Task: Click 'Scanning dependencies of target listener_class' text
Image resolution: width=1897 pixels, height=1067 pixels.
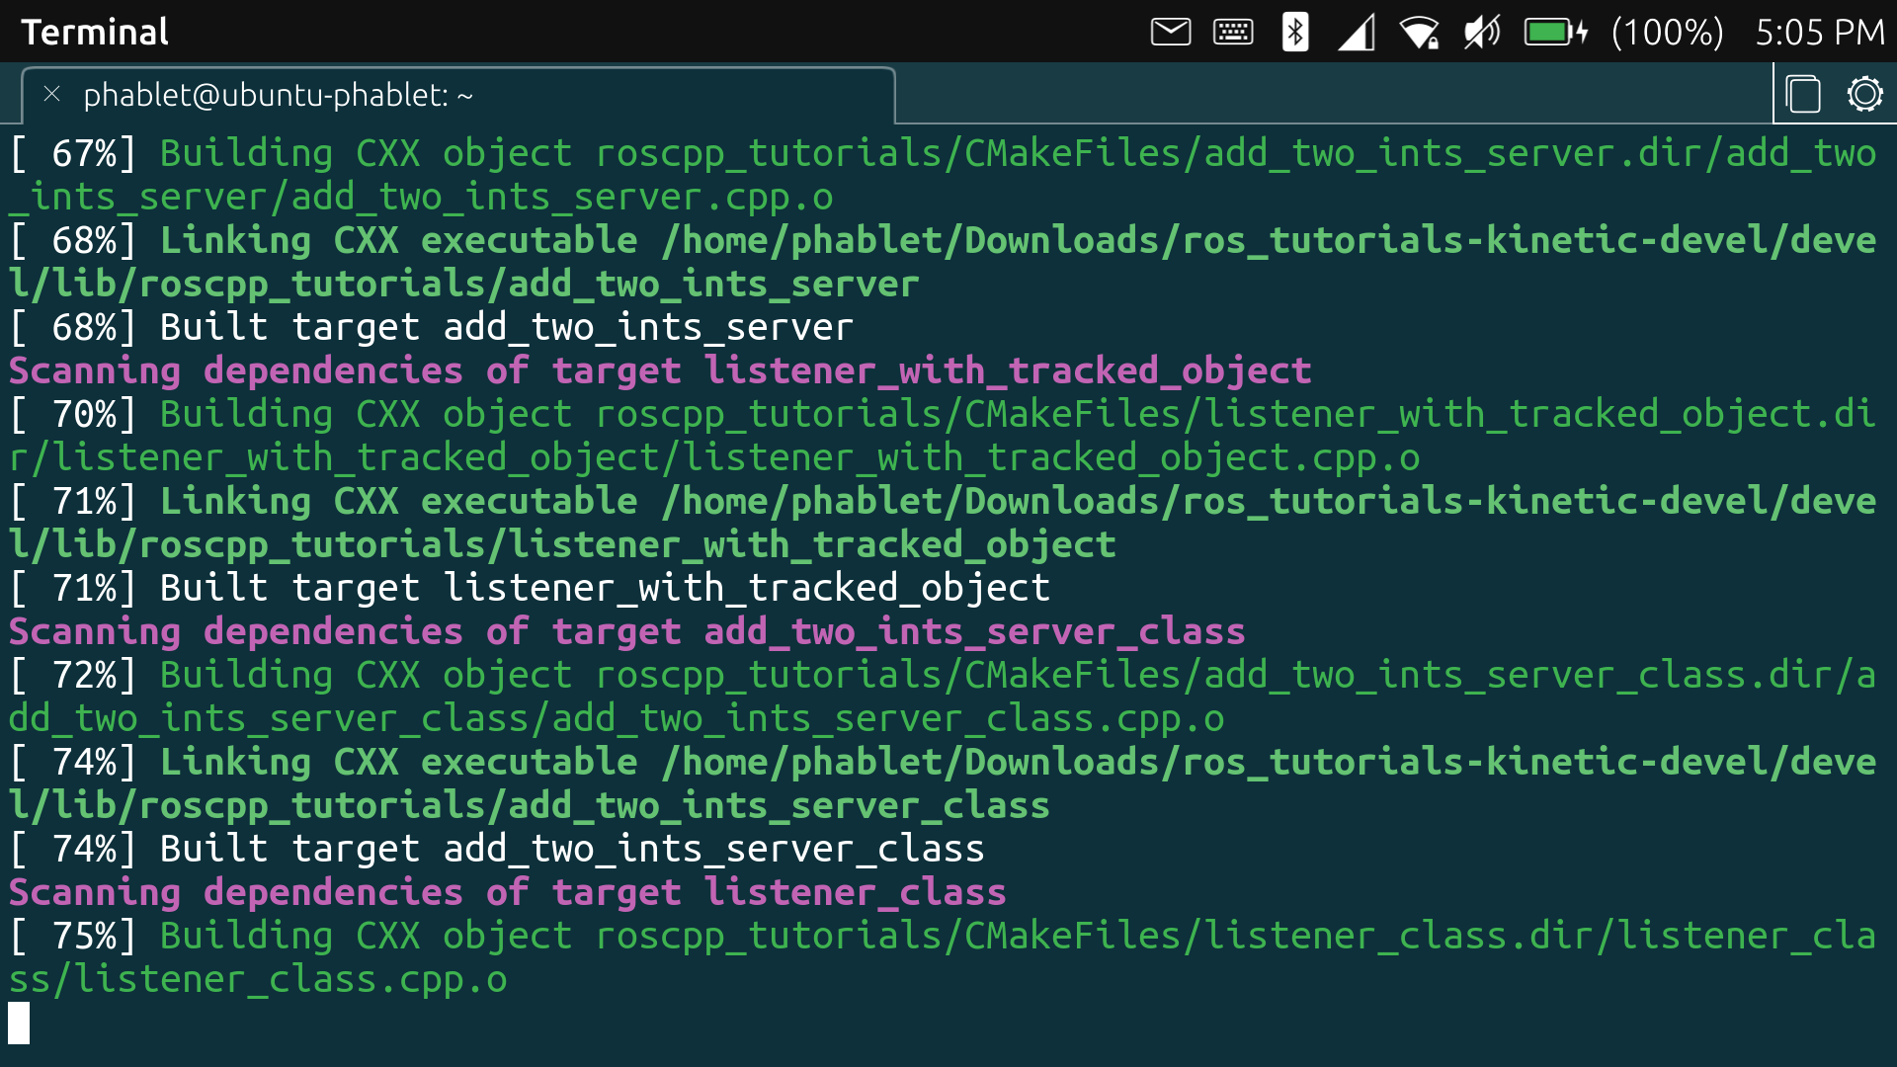Action: click(507, 892)
